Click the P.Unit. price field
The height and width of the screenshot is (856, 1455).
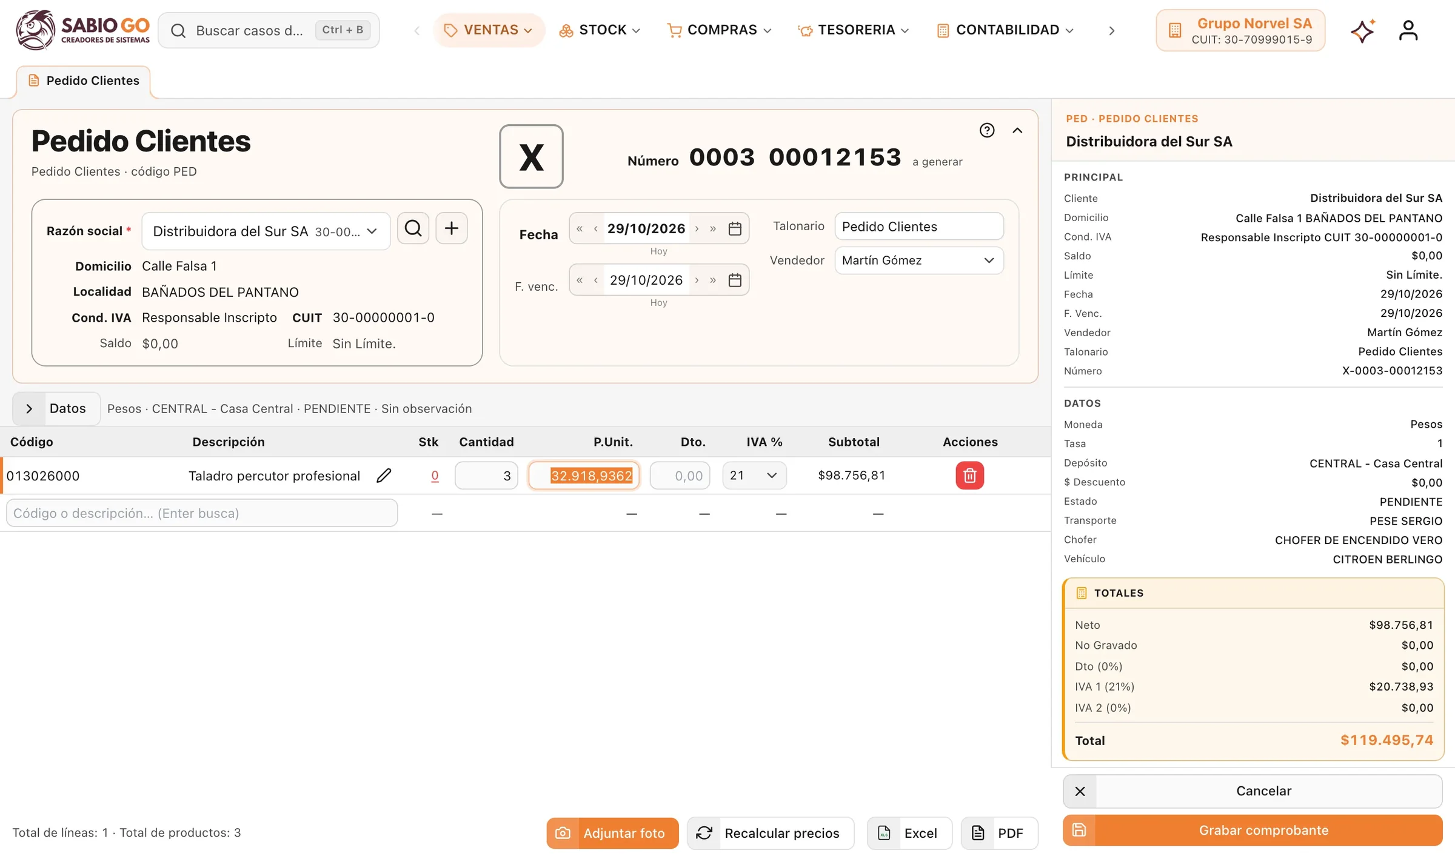(584, 476)
